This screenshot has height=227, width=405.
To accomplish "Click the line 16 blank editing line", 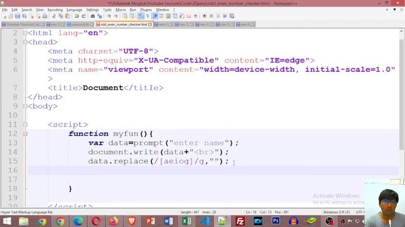I will 213,170.
